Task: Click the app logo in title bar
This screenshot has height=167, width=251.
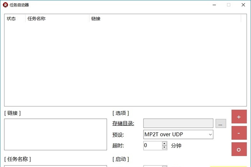Action: point(5,5)
